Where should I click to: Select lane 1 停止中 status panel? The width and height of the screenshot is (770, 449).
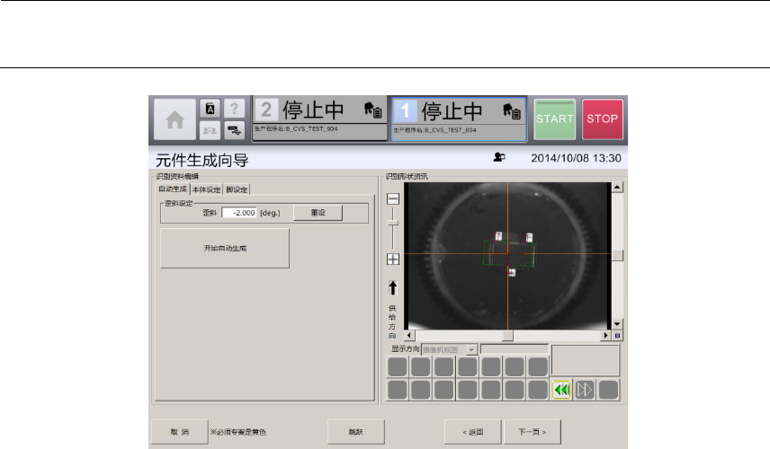click(x=458, y=118)
